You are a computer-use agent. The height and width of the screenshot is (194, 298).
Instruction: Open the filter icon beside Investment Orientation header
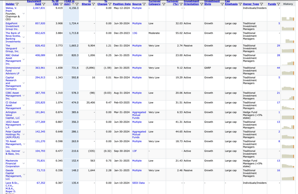201,4
